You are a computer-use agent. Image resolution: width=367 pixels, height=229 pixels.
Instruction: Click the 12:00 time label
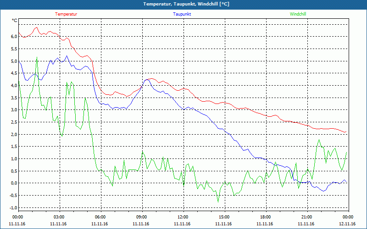pos(182,217)
